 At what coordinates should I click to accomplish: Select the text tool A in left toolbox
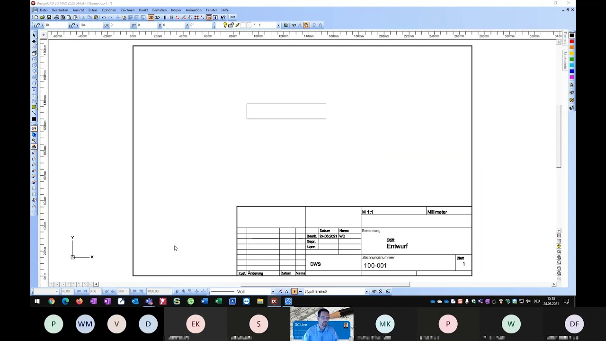click(34, 89)
